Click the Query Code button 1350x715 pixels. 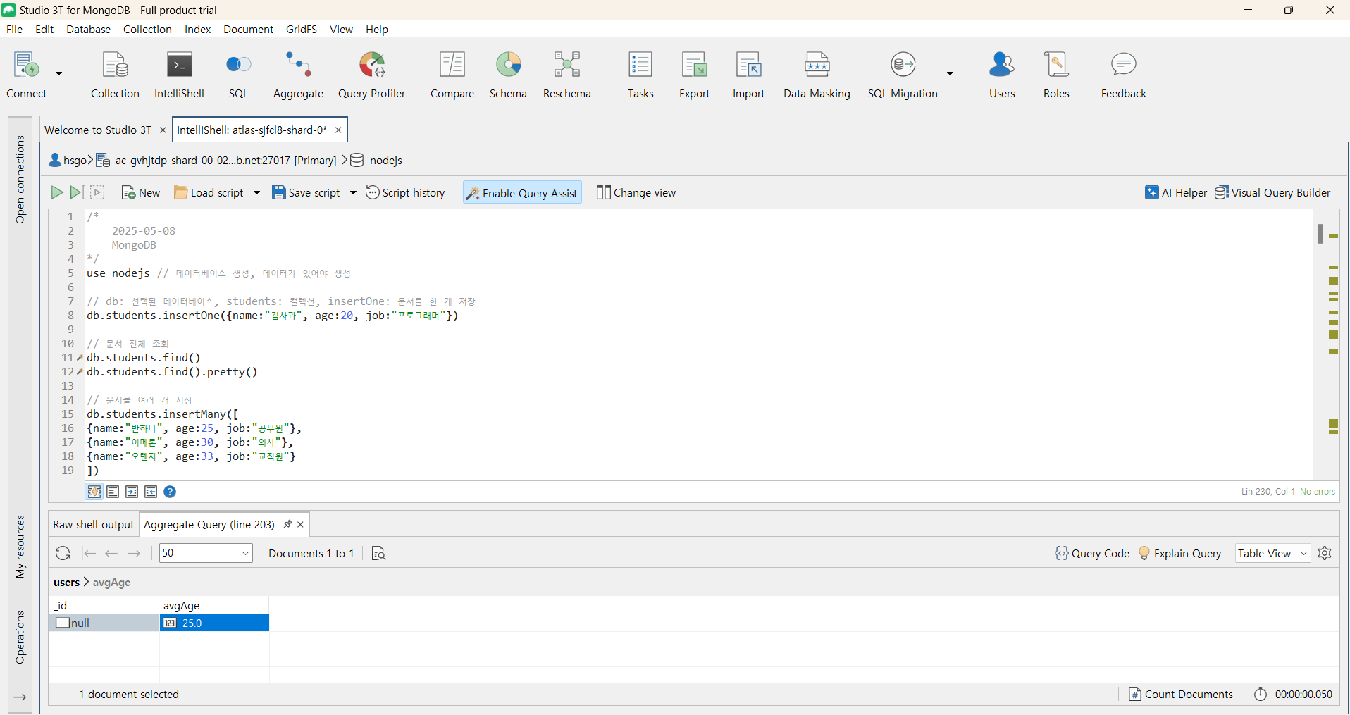click(x=1092, y=553)
